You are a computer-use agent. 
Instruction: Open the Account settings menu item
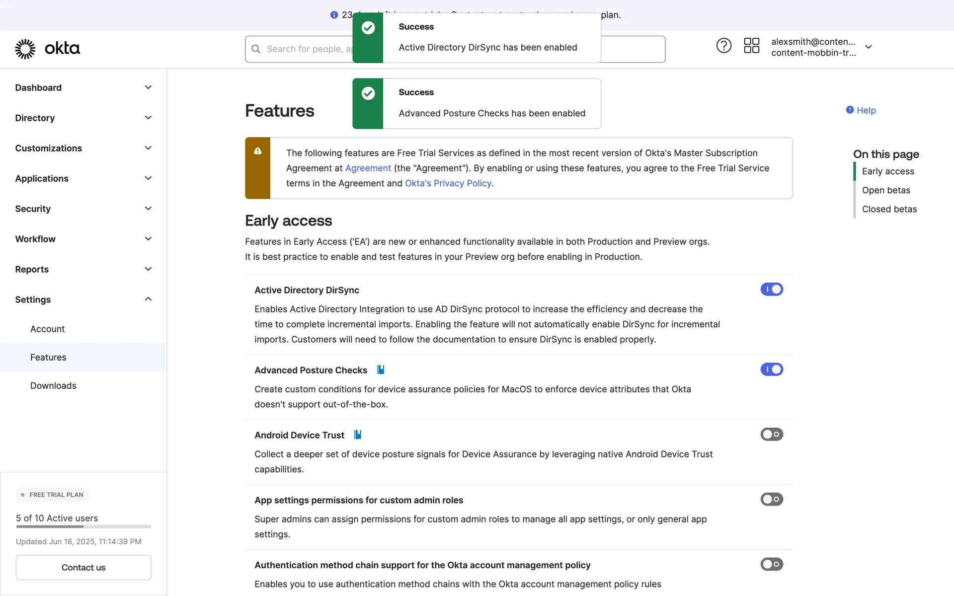coord(48,329)
